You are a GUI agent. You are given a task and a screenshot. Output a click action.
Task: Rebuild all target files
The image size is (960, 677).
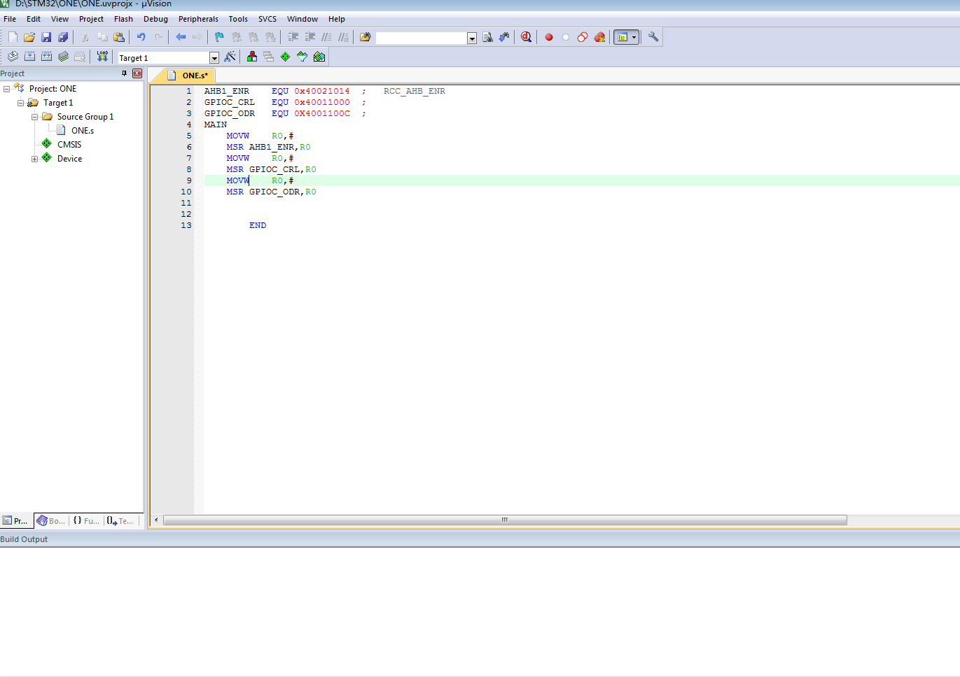pos(46,57)
